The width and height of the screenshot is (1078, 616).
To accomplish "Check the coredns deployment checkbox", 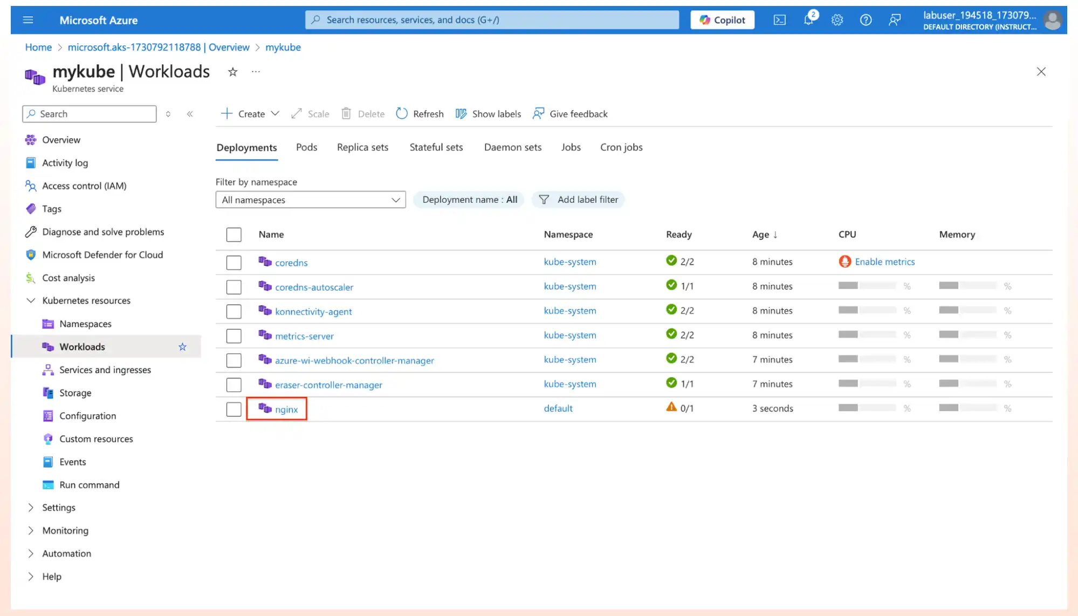I will pyautogui.click(x=233, y=262).
